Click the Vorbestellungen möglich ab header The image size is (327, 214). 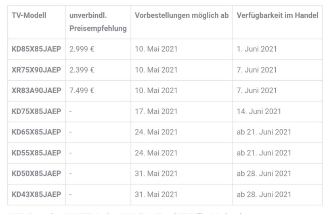pyautogui.click(x=182, y=15)
